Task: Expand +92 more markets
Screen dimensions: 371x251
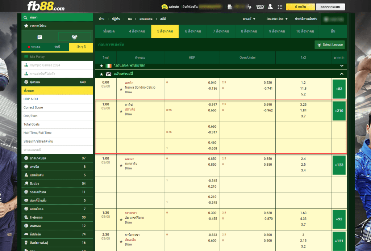Action: point(339,219)
